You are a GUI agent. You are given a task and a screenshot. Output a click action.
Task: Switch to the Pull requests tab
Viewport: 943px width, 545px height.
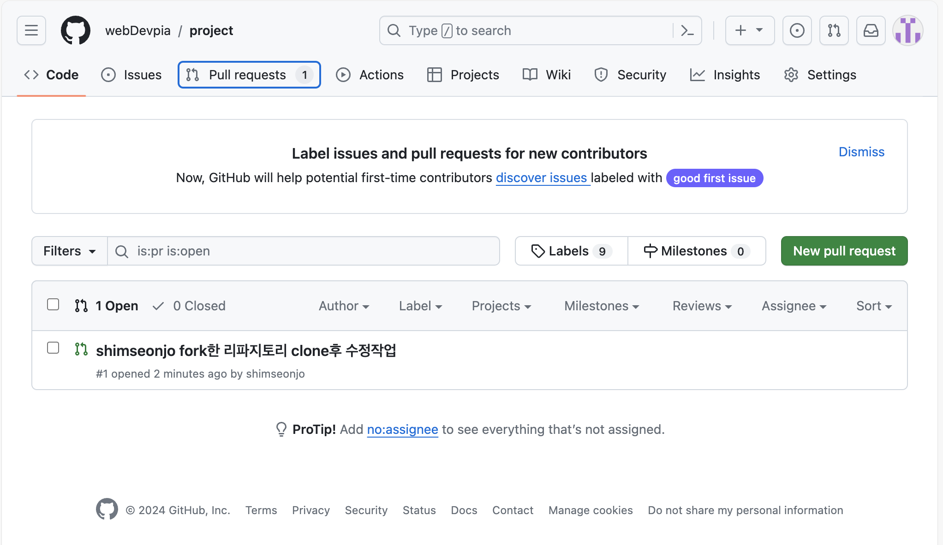point(249,74)
